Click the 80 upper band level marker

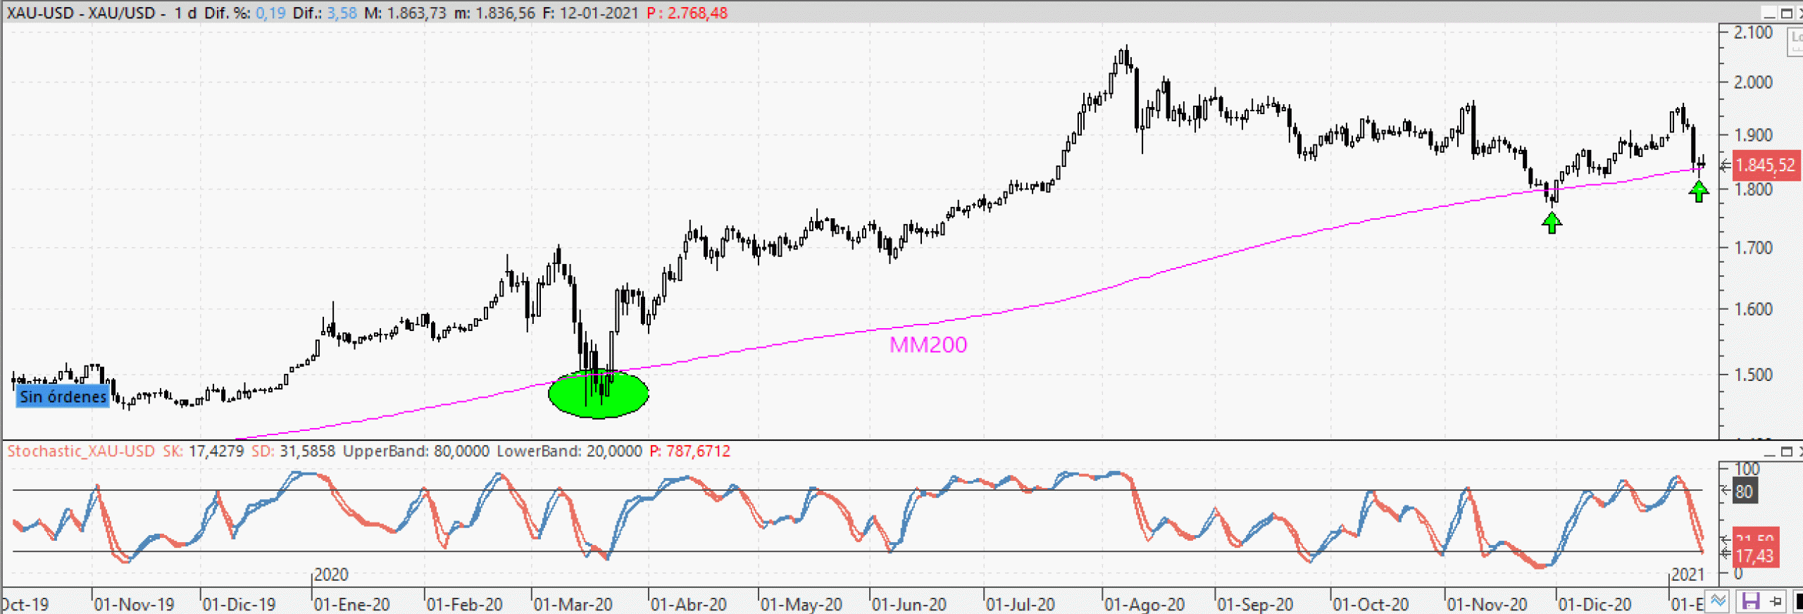pos(1744,491)
